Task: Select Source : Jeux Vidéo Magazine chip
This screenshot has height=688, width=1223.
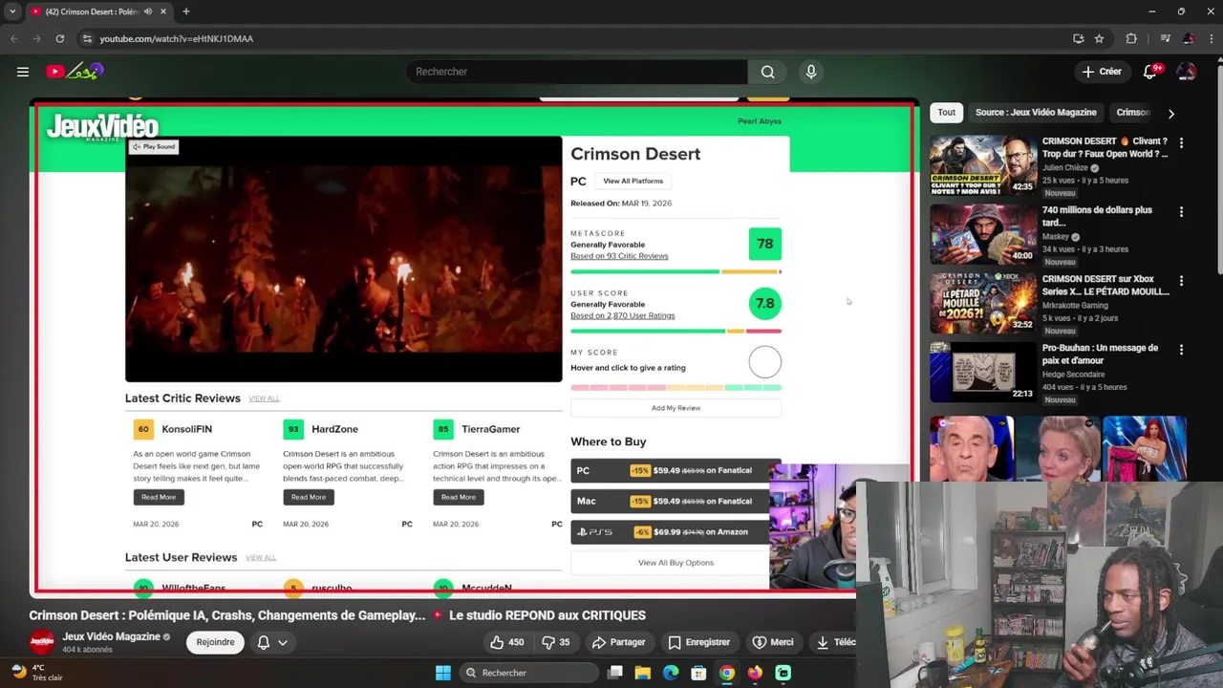Action: click(x=1036, y=113)
